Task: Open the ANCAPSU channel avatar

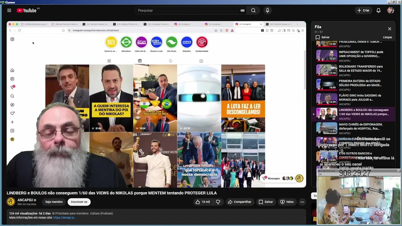Action: pyautogui.click(x=11, y=202)
